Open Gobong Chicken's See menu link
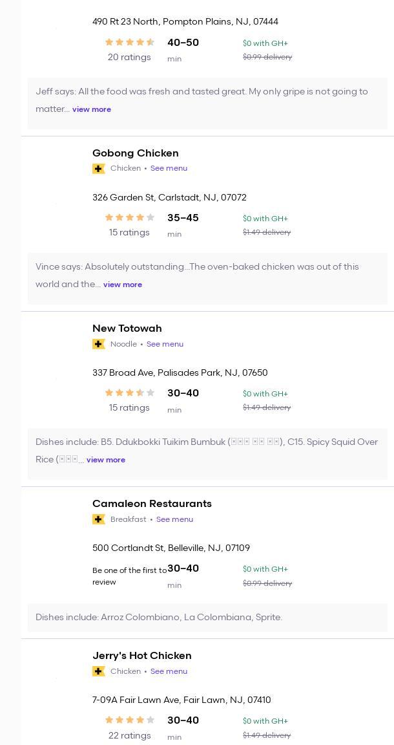The width and height of the screenshot is (394, 745). tap(169, 168)
